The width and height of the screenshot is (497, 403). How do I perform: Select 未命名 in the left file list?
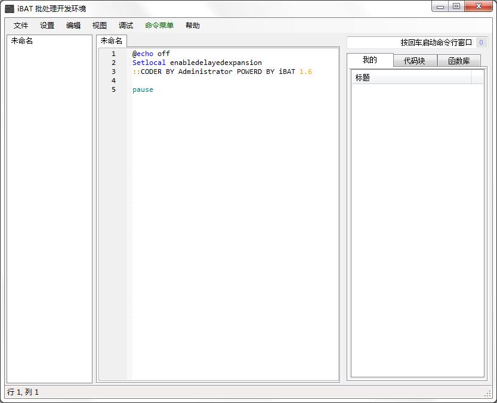(x=22, y=41)
